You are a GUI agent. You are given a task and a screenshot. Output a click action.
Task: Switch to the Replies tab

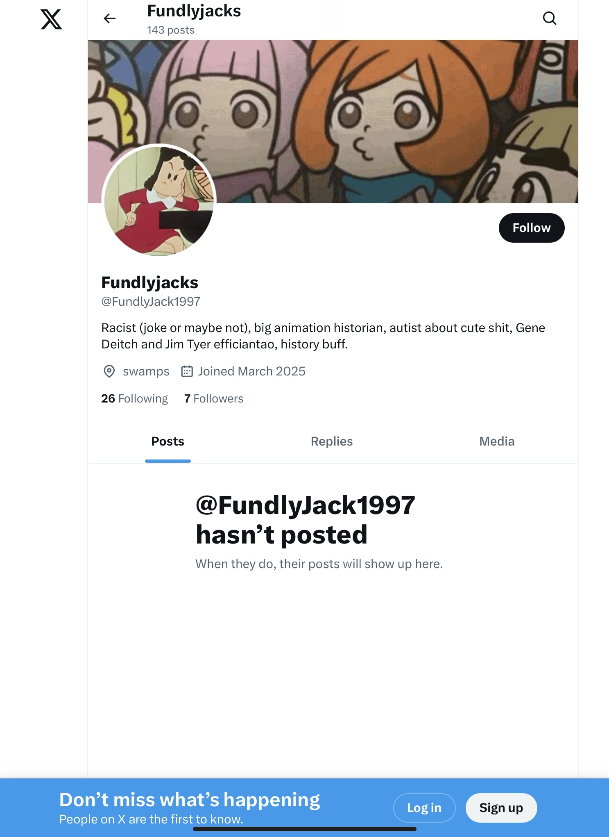332,441
